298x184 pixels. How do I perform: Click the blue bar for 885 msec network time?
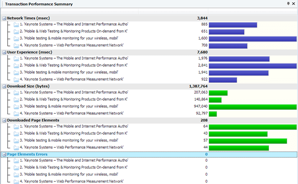[x=233, y=25]
